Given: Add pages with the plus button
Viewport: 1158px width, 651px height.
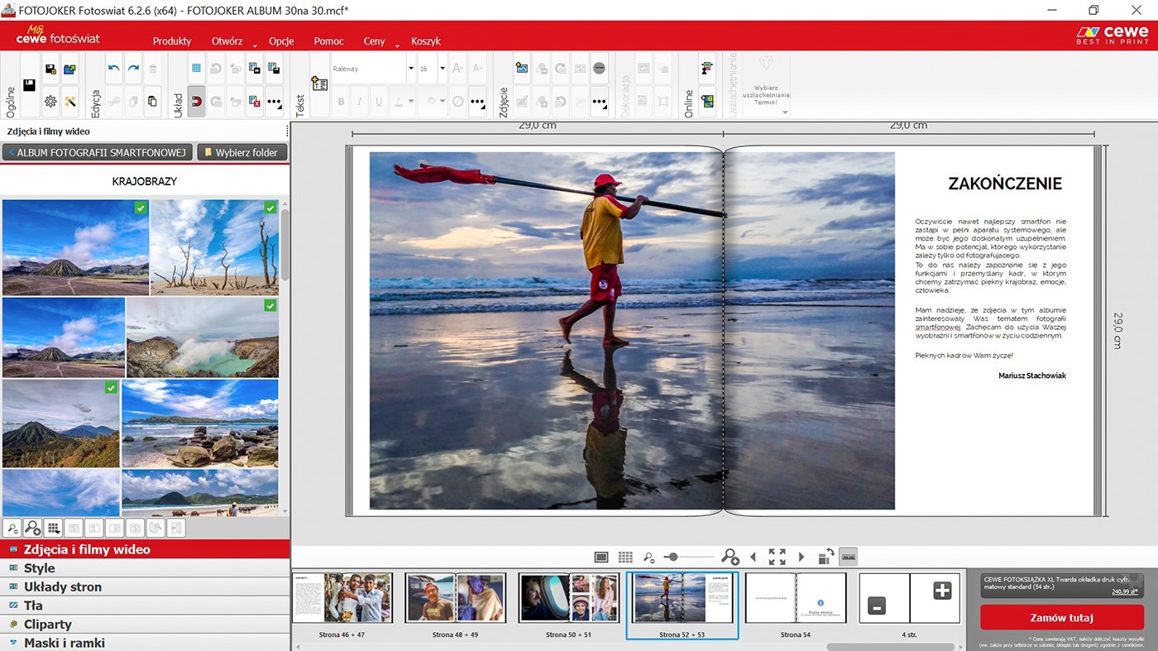Looking at the screenshot, I should [942, 590].
